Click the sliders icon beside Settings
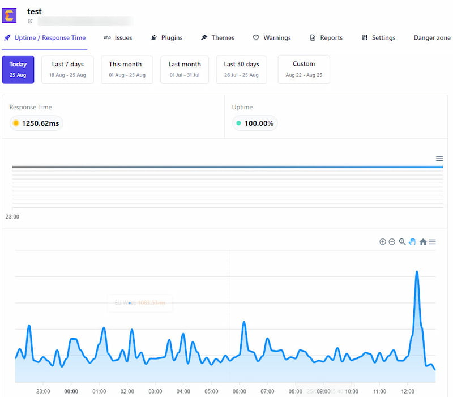 [365, 37]
